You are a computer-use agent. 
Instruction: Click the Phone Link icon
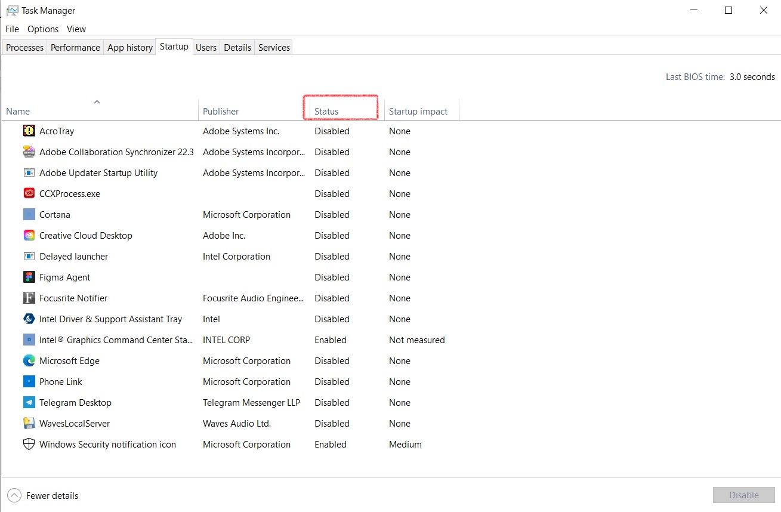(29, 381)
